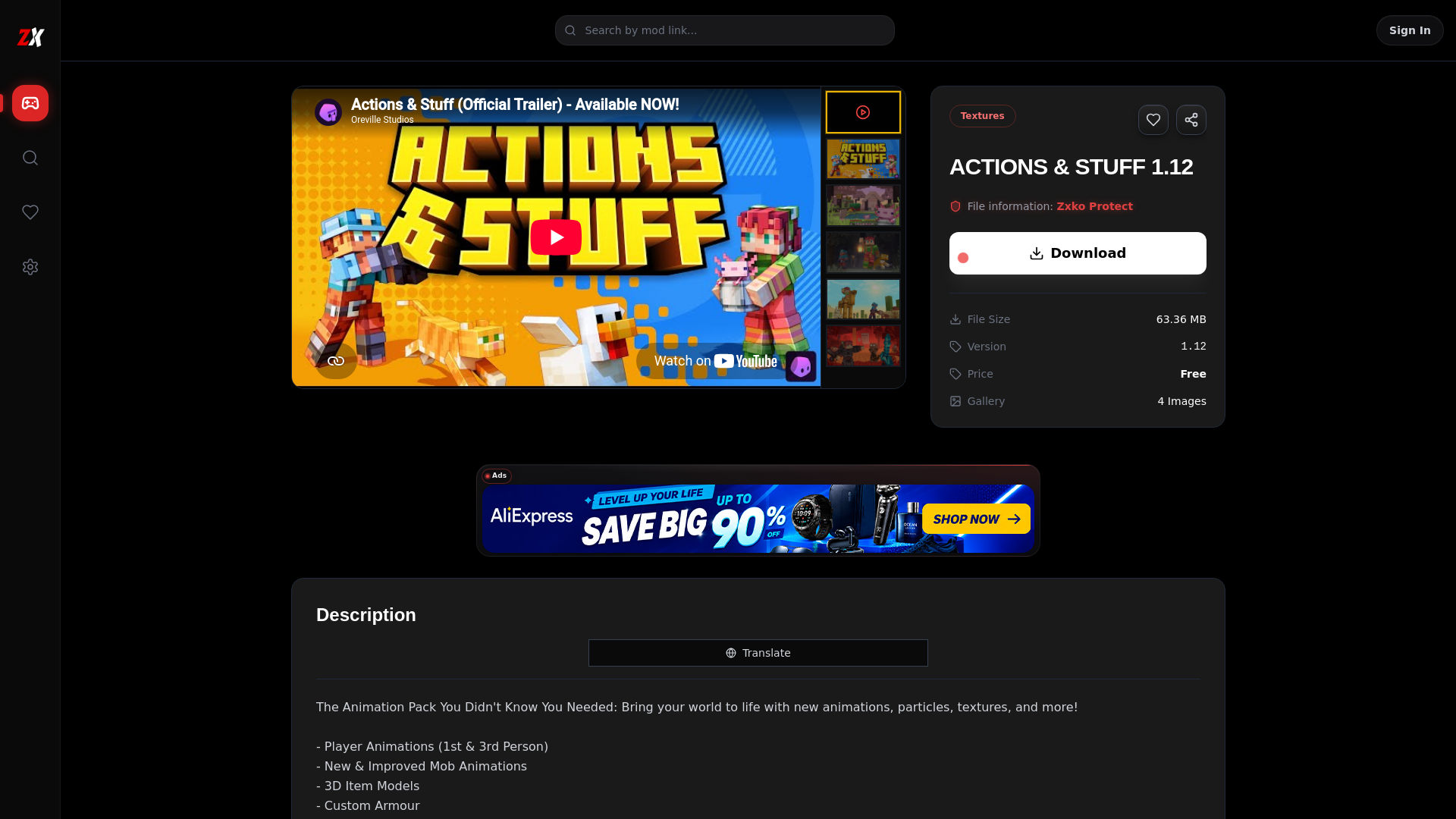1456x819 pixels.
Task: Click the Version 1.12 value
Action: point(1194,347)
